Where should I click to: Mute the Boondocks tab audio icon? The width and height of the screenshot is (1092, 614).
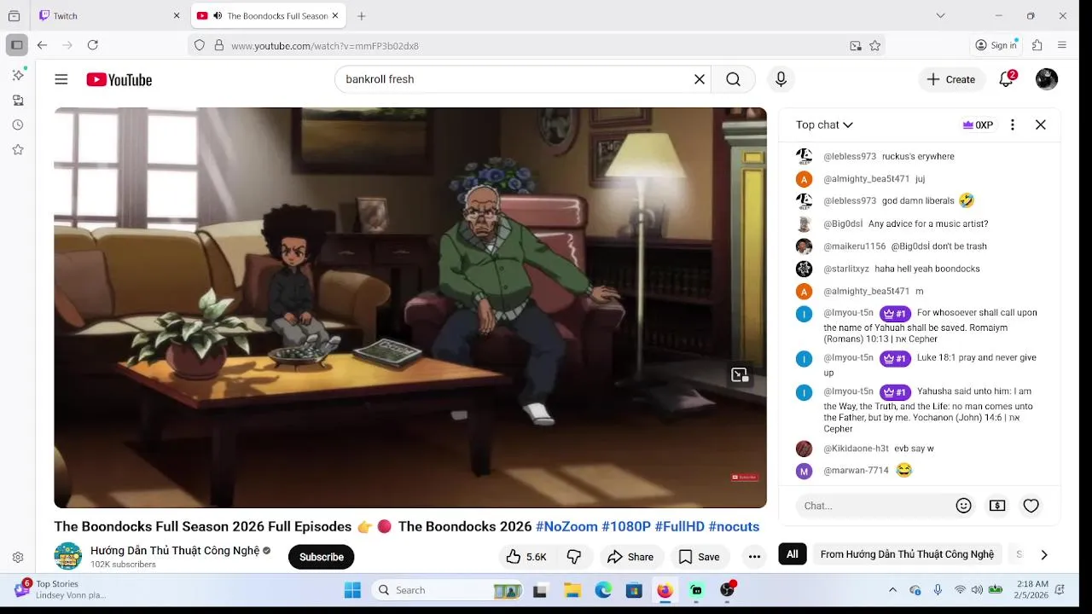click(x=218, y=15)
